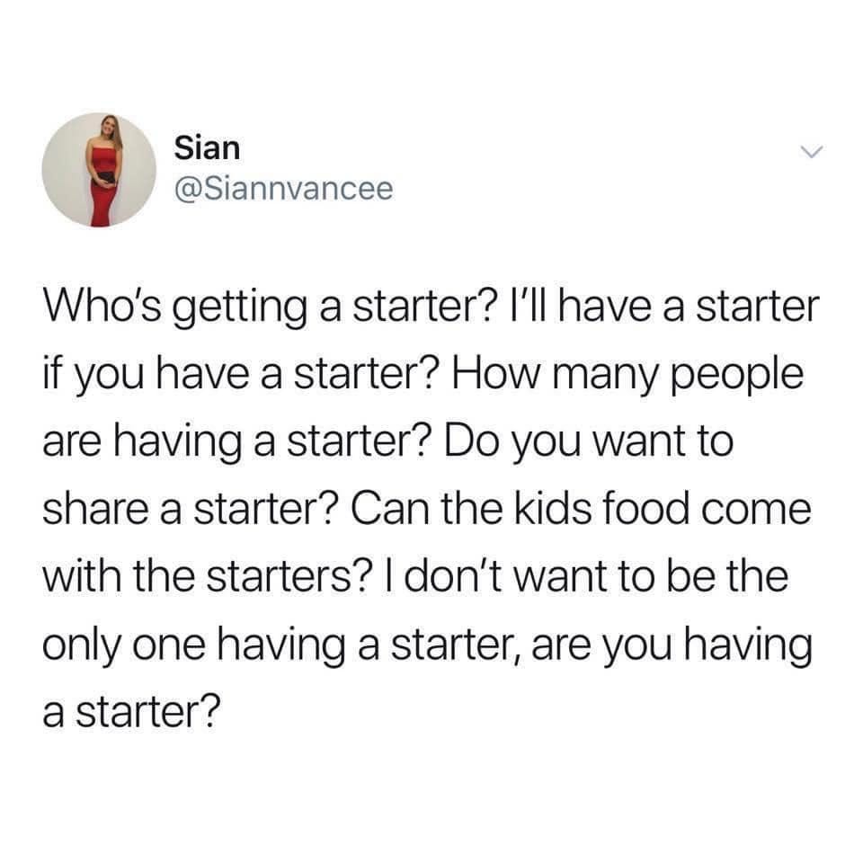This screenshot has width=863, height=863.
Task: Click the word "Who's" opening the tweet
Action: coord(102,306)
